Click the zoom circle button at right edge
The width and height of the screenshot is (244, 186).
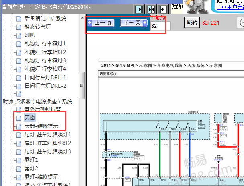pyautogui.click(x=242, y=23)
